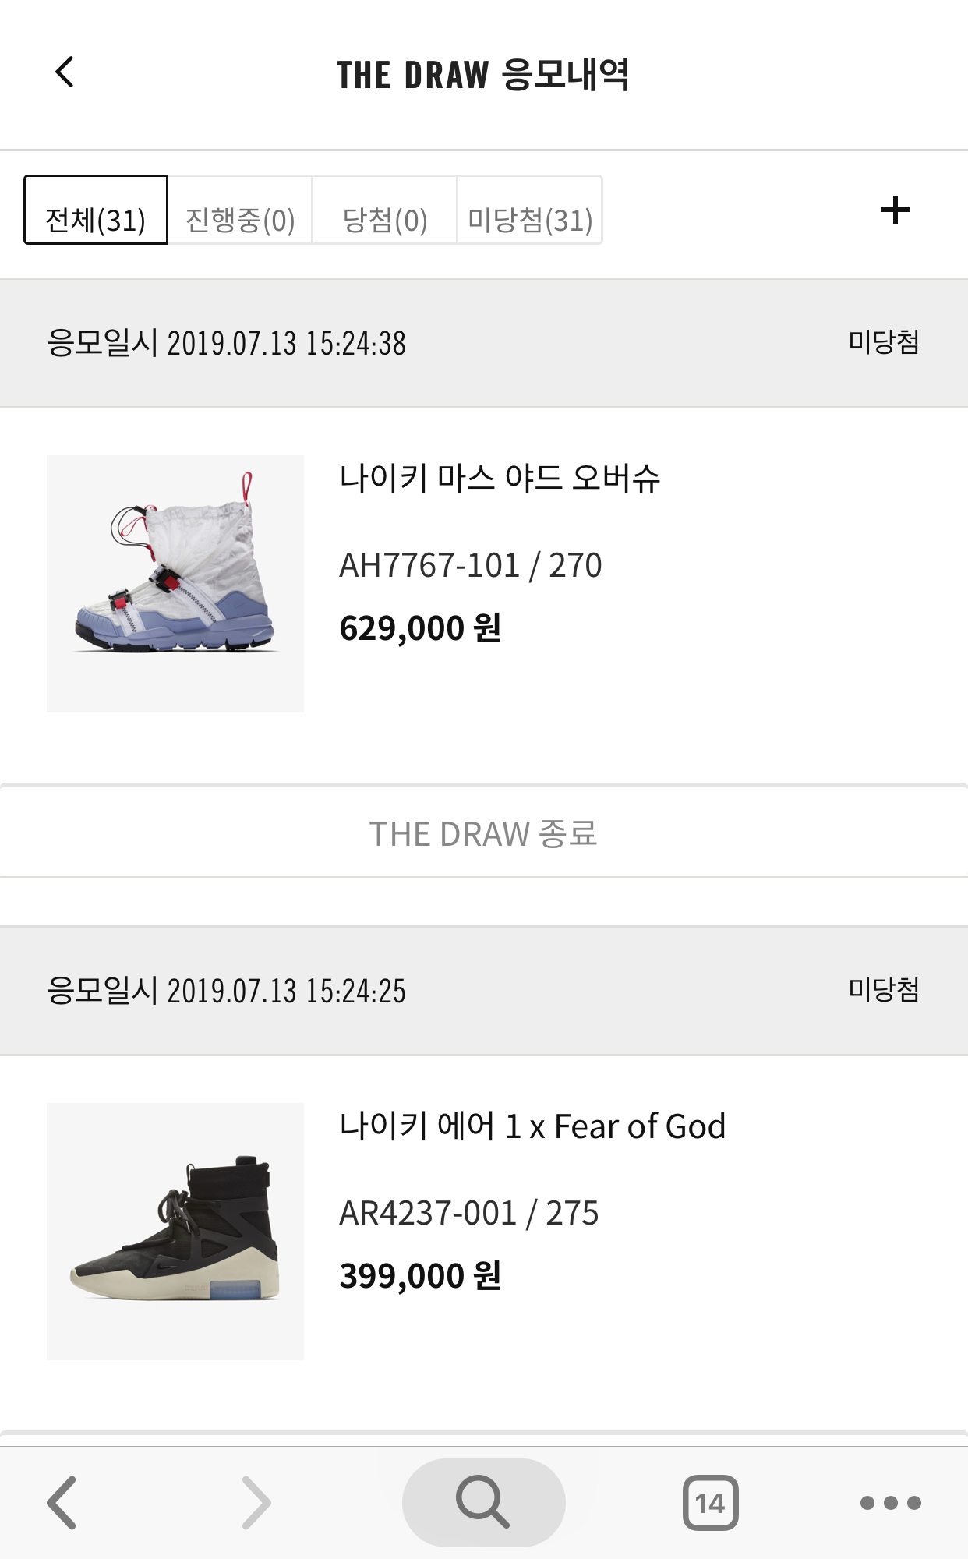Open 나이키 에어 1 x Fear of God title
Viewport: 968px width, 1559px height.
(532, 1126)
